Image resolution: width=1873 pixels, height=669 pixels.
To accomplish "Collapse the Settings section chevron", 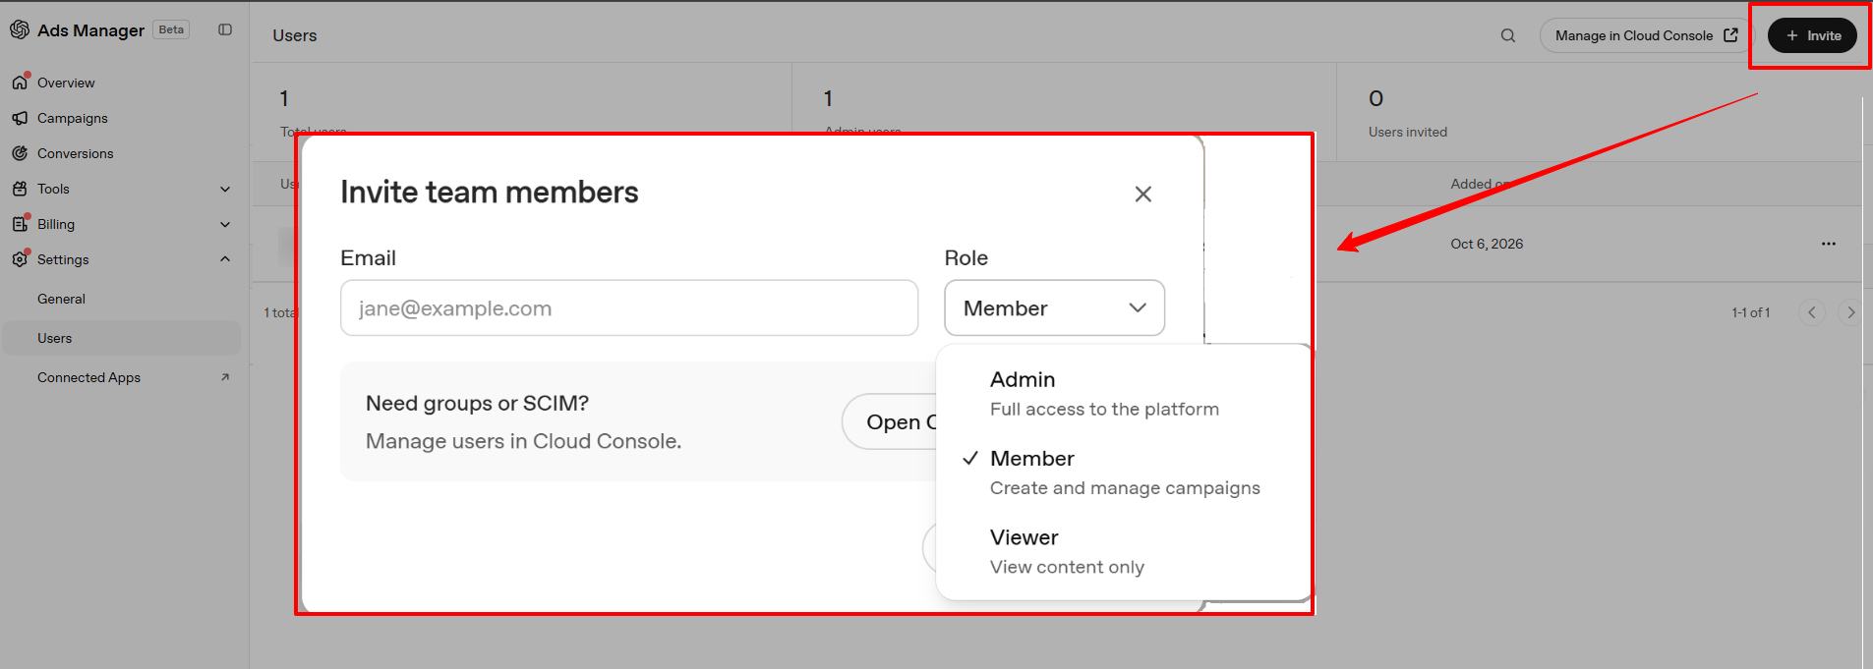I will 225,259.
